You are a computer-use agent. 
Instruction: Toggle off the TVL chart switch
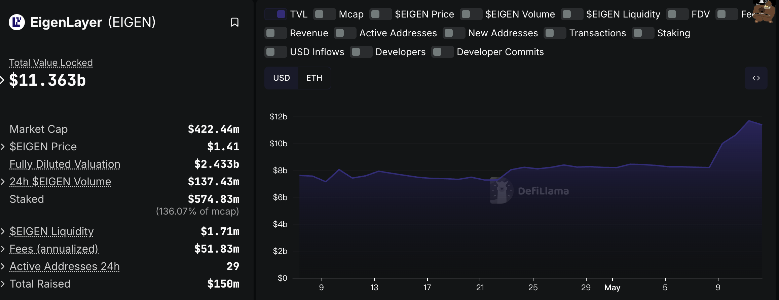pos(276,14)
